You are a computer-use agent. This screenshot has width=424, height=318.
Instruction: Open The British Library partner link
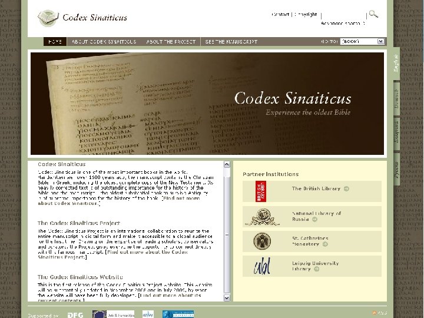pos(316,189)
